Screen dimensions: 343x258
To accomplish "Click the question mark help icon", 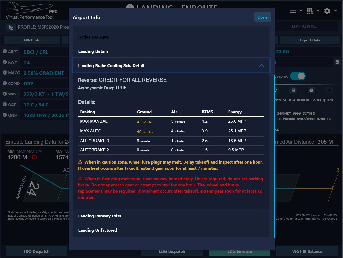I will [311, 90].
